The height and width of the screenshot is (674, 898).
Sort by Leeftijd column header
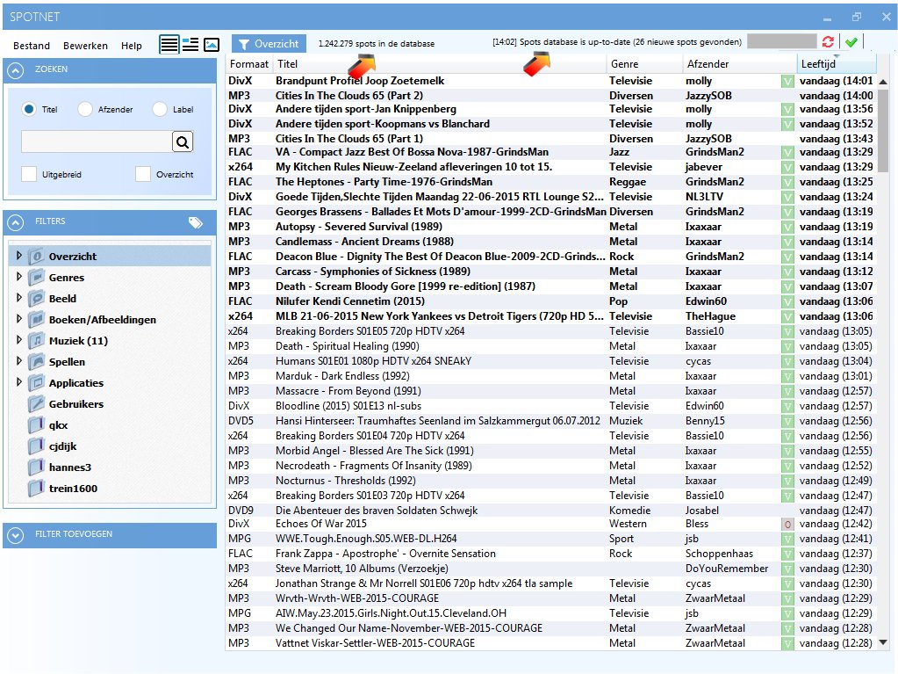tap(837, 64)
